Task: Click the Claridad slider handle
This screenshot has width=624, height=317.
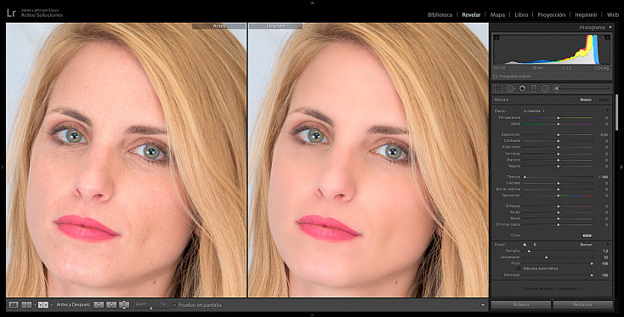Action: pos(558,183)
